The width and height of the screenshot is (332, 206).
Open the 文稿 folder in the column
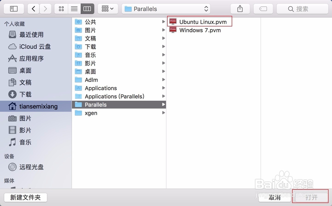(x=119, y=38)
